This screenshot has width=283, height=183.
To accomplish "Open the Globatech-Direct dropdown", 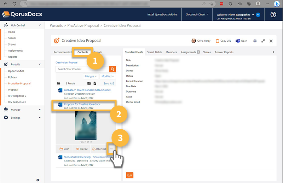I will [197, 14].
